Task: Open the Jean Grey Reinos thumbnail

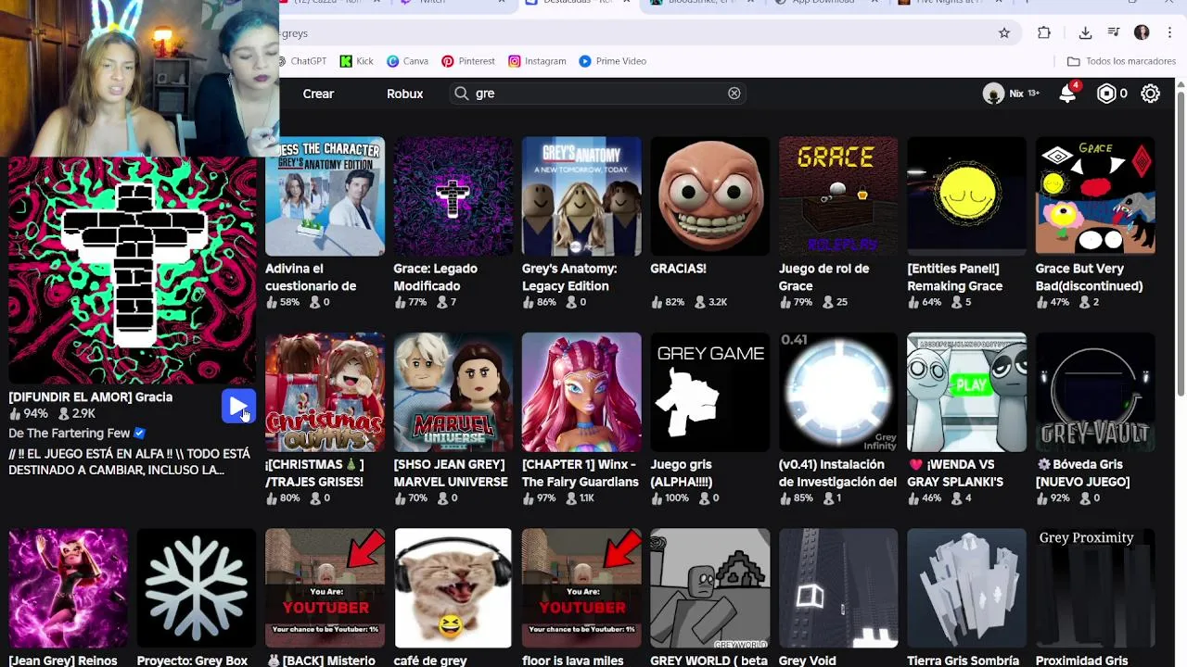Action: point(68,588)
